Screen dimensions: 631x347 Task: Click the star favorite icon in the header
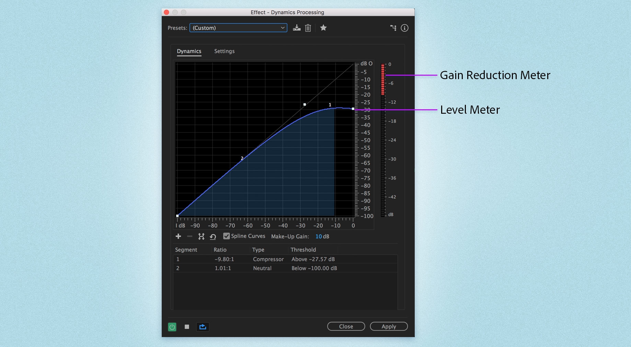(x=323, y=28)
